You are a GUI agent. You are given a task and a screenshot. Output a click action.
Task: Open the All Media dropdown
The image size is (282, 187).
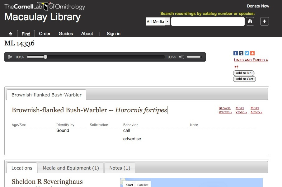158,21
